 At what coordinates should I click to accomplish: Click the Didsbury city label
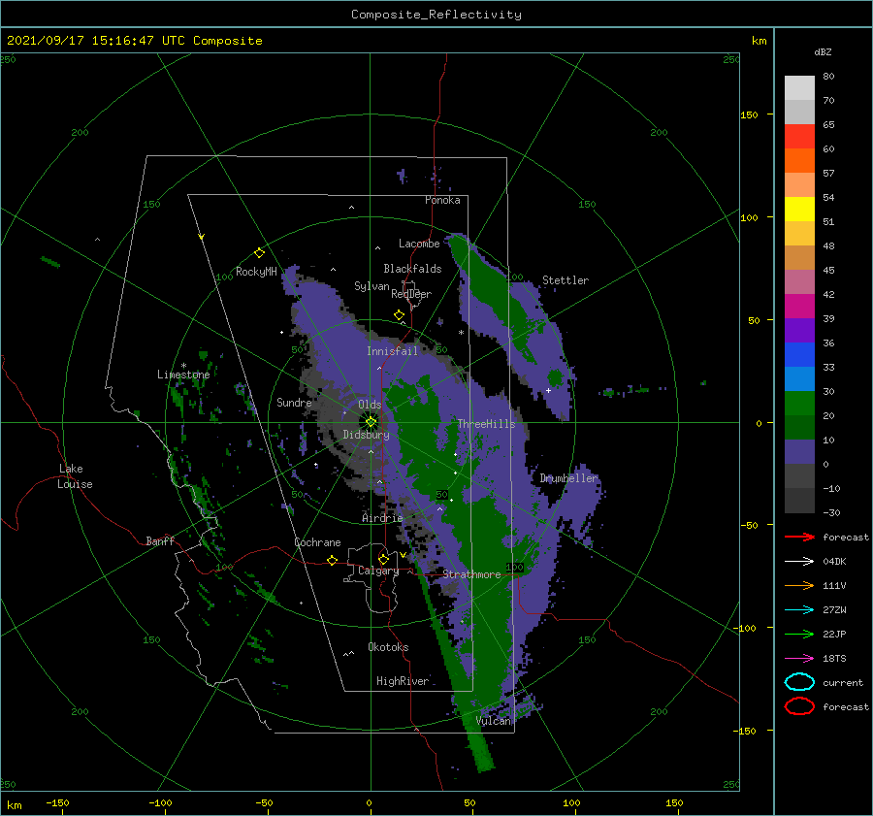click(367, 435)
